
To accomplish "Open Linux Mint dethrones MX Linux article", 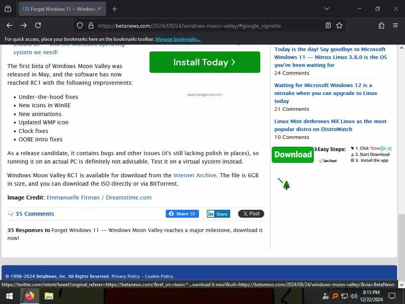I will pyautogui.click(x=330, y=125).
